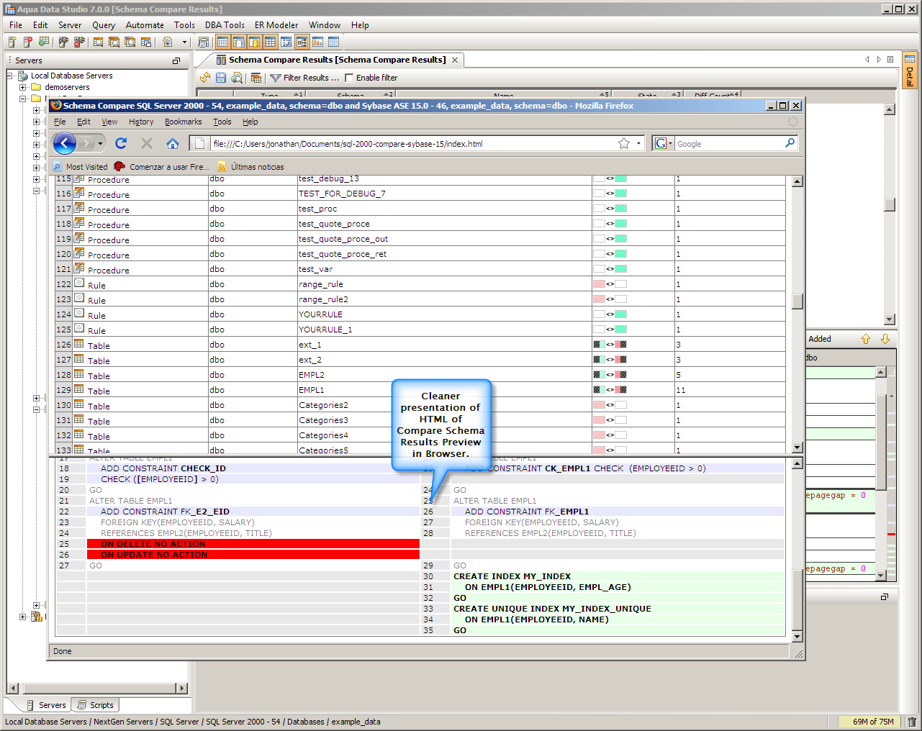Click the Filter Results button
Viewport: 922px width, 731px height.
click(x=304, y=78)
